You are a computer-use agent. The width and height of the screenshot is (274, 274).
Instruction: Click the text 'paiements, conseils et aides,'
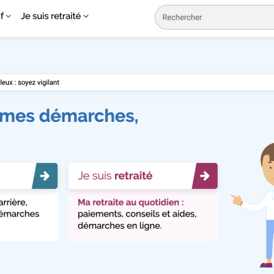[137, 214]
